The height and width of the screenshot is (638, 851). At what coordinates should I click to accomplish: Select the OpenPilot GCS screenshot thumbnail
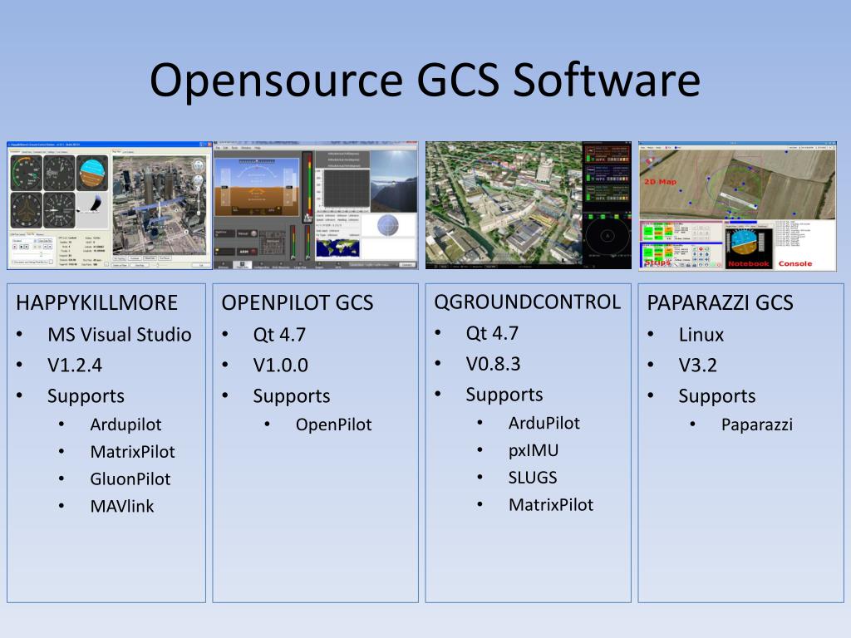[315, 206]
